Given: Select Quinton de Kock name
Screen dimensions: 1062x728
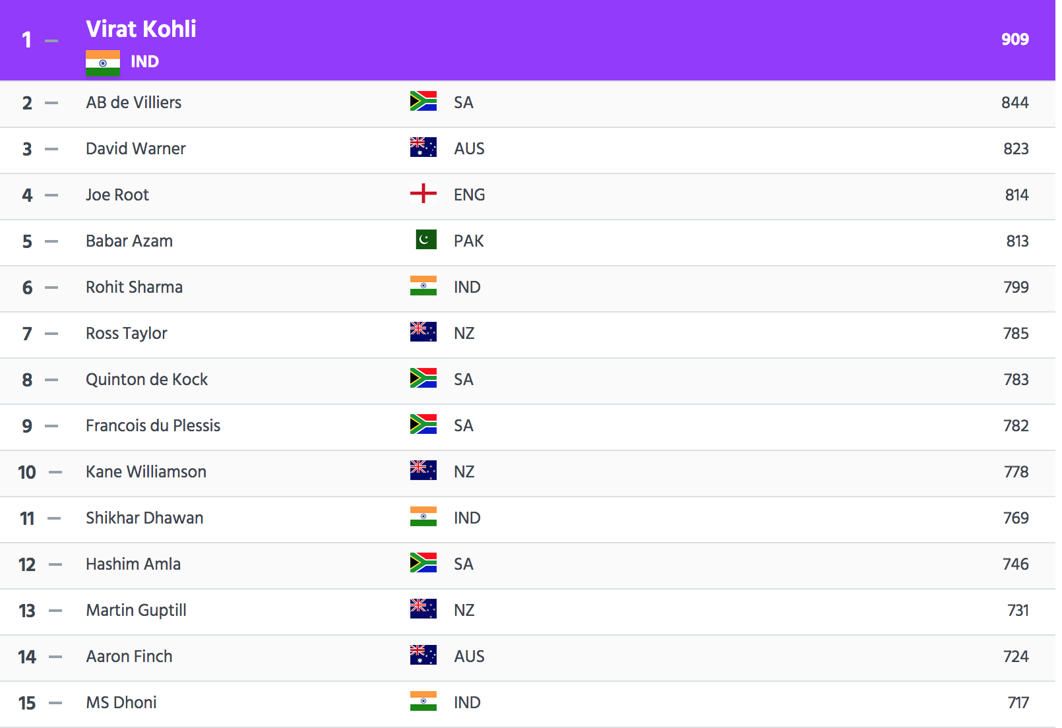Looking at the screenshot, I should point(146,379).
